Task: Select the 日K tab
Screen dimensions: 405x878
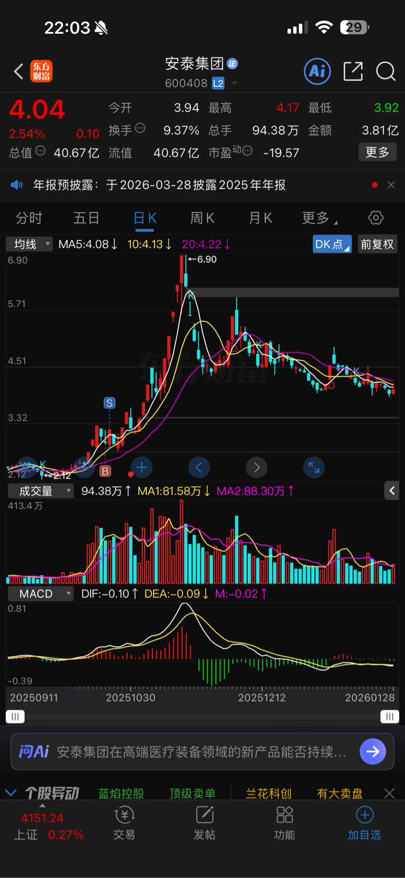Action: pyautogui.click(x=144, y=218)
